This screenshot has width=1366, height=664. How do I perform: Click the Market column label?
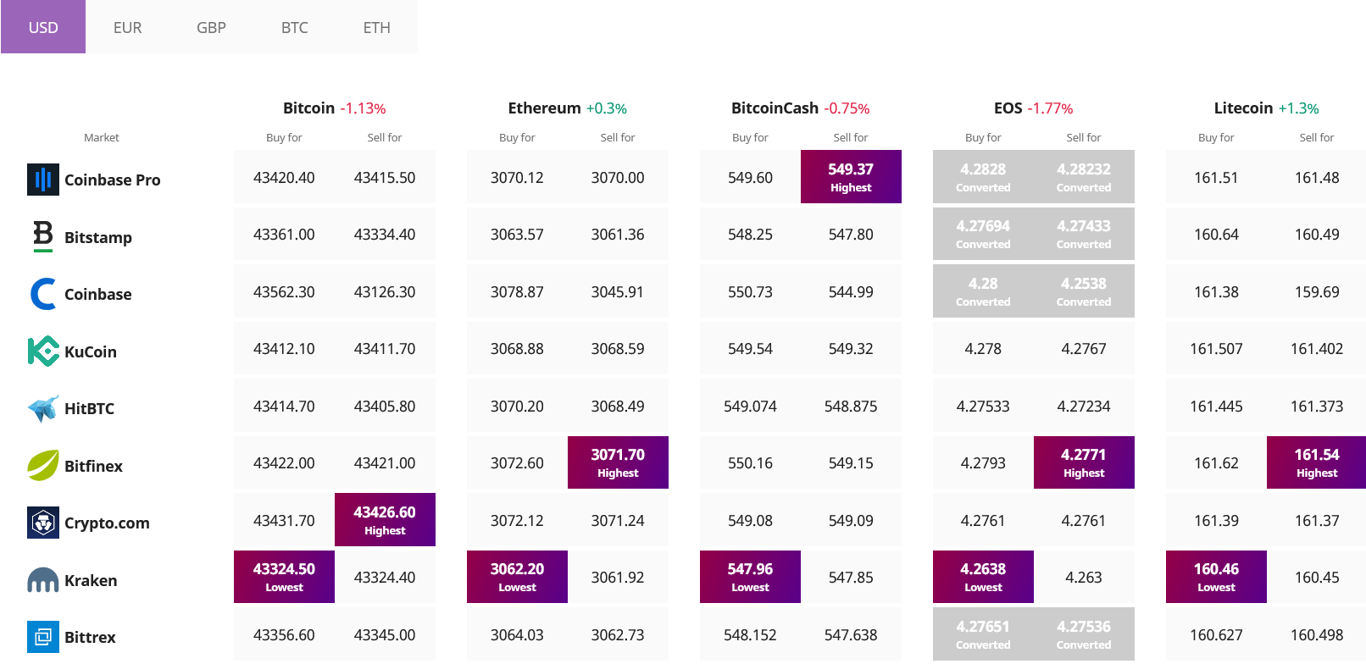102,137
